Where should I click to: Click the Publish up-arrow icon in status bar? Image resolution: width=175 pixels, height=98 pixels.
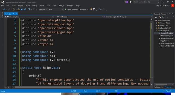(164, 91)
